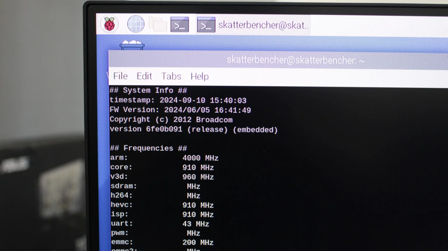Image resolution: width=448 pixels, height=251 pixels.
Task: Click the version 6fe0b091 (release) line
Action: click(194, 129)
